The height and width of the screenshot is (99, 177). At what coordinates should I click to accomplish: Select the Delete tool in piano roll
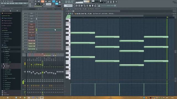pos(81,13)
